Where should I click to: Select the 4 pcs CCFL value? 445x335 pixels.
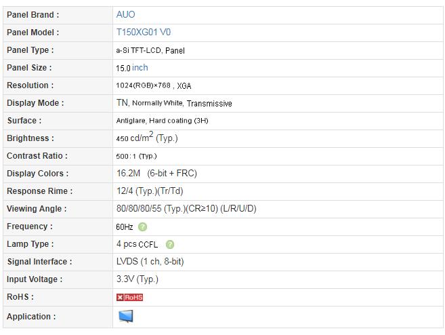coord(137,244)
